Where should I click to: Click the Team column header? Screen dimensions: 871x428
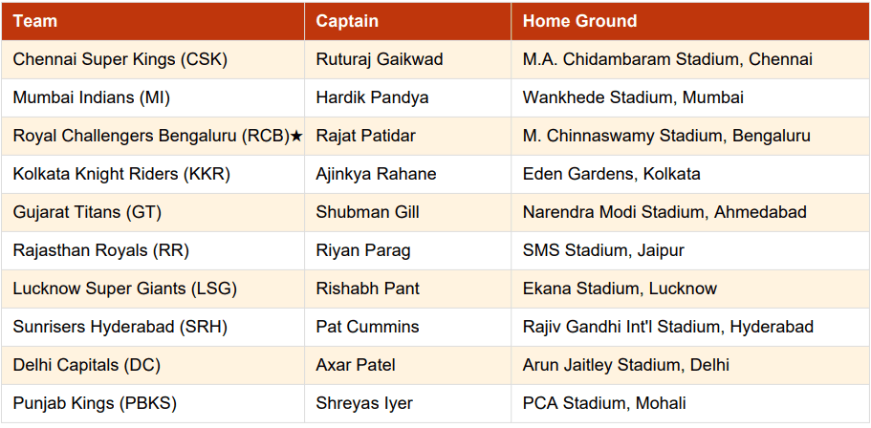tap(35, 21)
